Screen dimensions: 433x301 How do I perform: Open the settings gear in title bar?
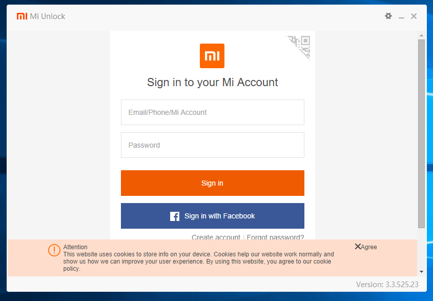(x=388, y=16)
